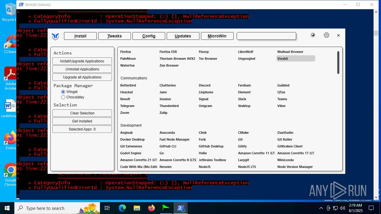Image resolution: width=381 pixels, height=214 pixels.
Task: Click the volume speaker tray icon
Action: [x=343, y=208]
